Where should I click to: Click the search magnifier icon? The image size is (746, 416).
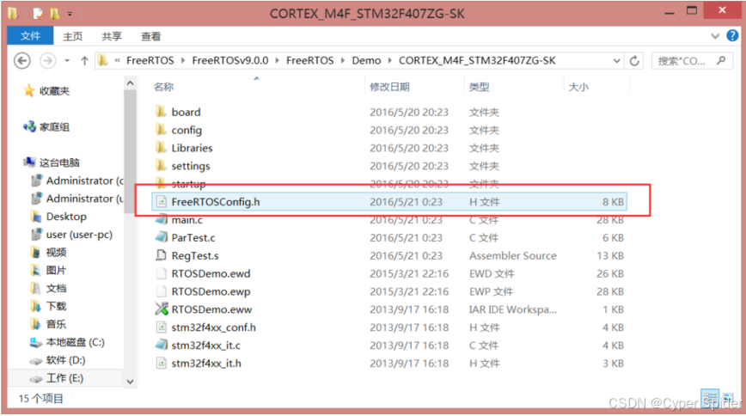(721, 60)
